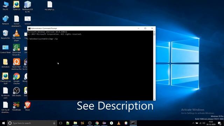
Task: Open the Windows Start menu
Action: point(3,123)
